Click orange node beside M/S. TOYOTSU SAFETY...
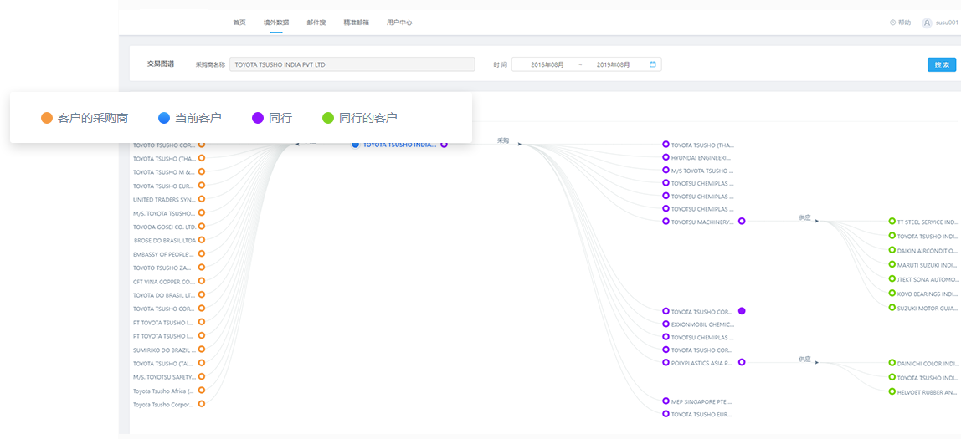 click(202, 376)
